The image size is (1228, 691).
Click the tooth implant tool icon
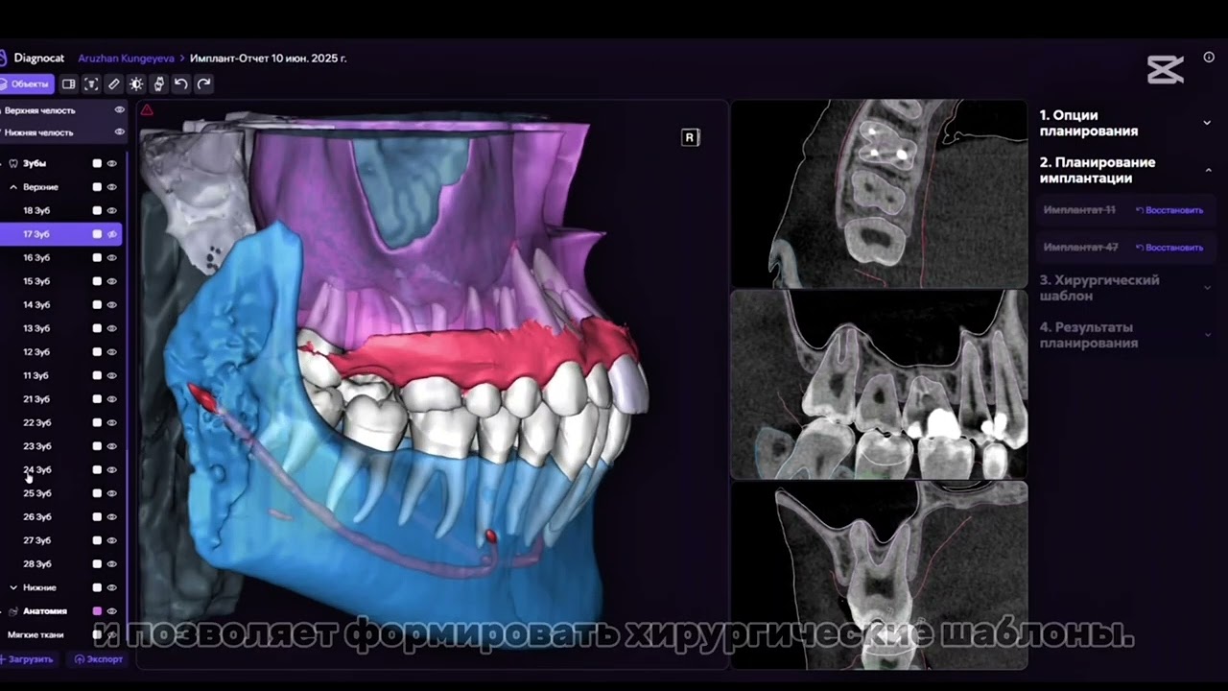(159, 84)
